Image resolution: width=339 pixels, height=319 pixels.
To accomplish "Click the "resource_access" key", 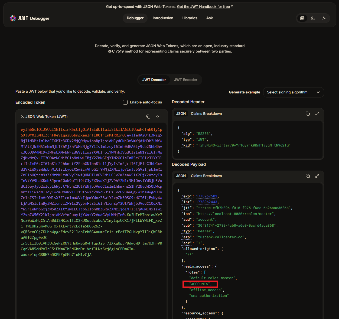I will [199, 313].
